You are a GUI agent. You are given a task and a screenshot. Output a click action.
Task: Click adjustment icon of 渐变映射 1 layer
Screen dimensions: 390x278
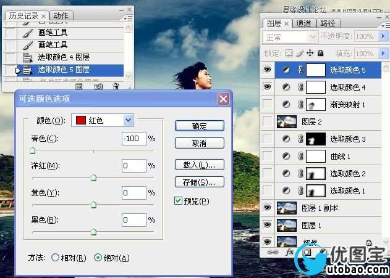coord(286,104)
